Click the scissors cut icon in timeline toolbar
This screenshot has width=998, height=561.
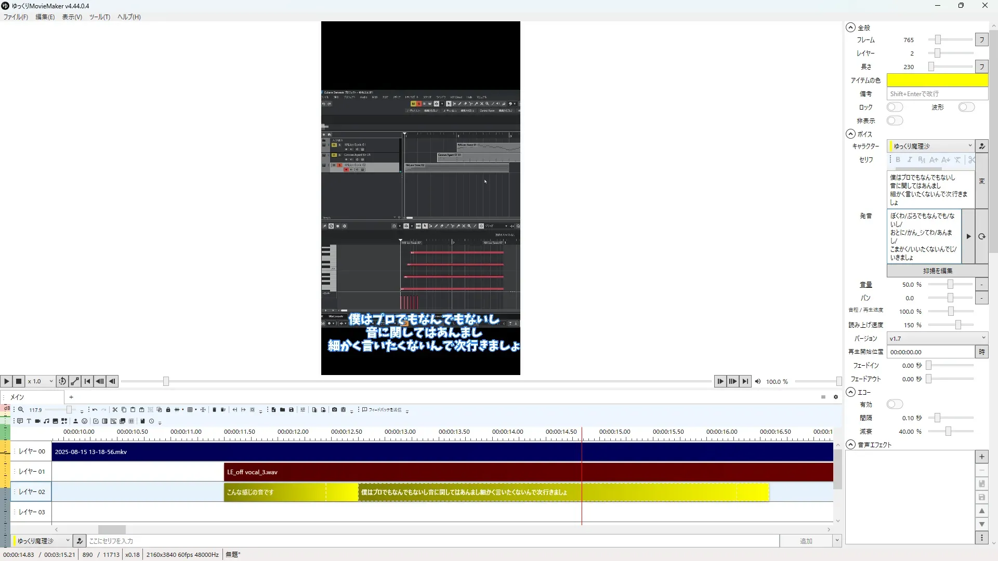[115, 410]
